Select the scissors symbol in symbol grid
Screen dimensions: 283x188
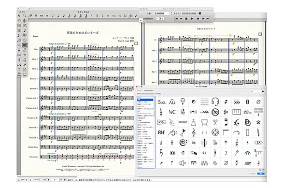point(215,122)
